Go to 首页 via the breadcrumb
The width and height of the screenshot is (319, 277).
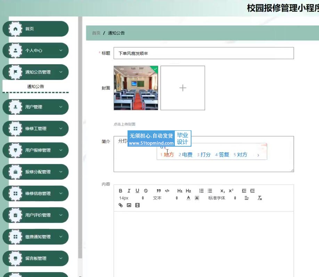(x=96, y=33)
